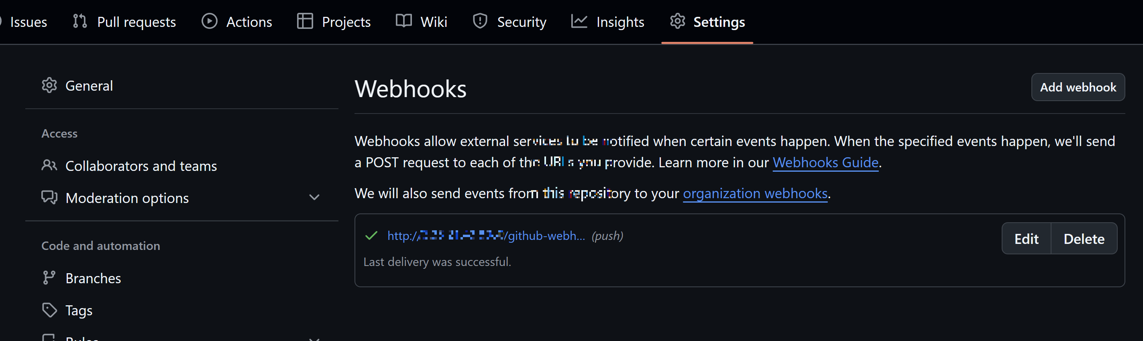Click the Wiki book icon

[x=404, y=21]
